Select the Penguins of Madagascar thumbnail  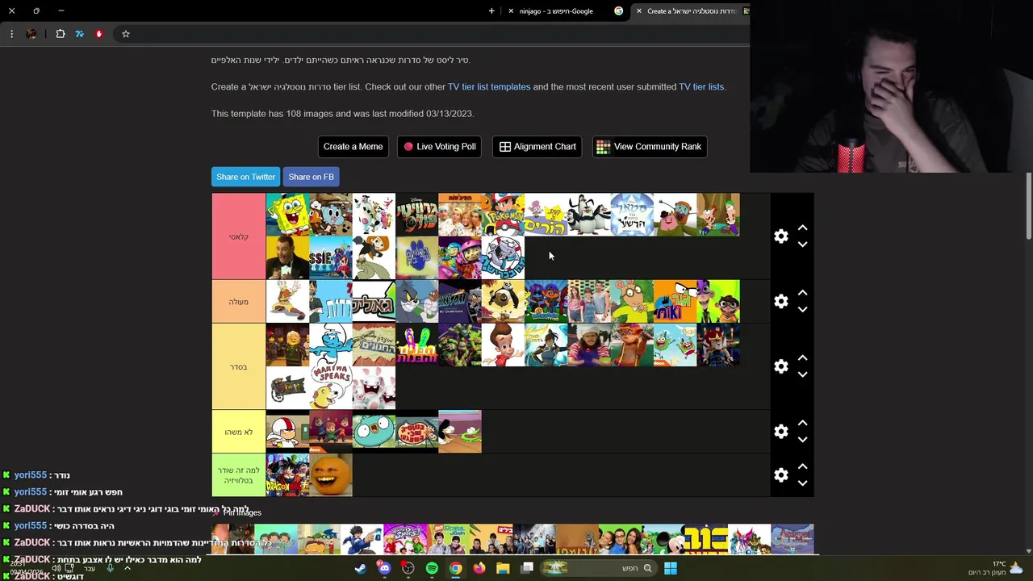589,215
